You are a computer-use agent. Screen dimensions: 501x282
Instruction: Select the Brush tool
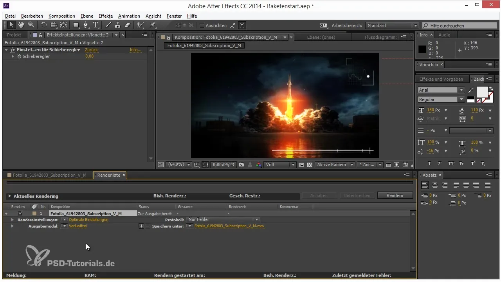[108, 25]
